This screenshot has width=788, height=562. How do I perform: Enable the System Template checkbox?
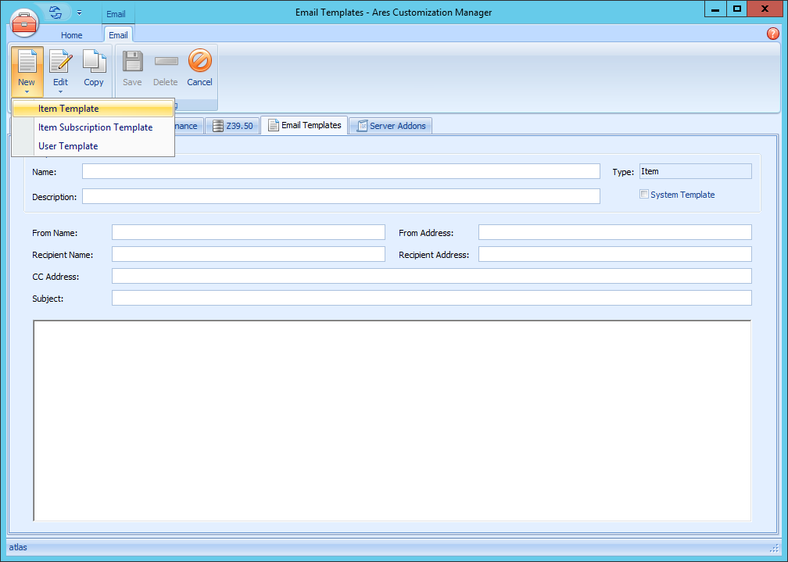point(644,194)
